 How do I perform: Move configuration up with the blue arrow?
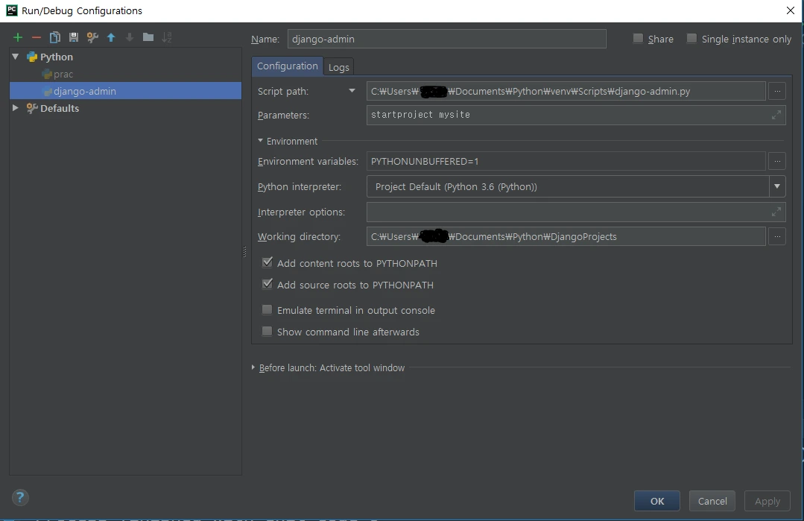(111, 37)
